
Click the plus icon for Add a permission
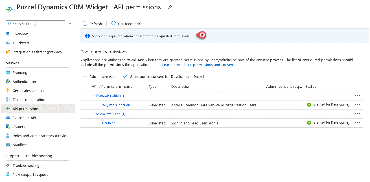tap(85, 76)
